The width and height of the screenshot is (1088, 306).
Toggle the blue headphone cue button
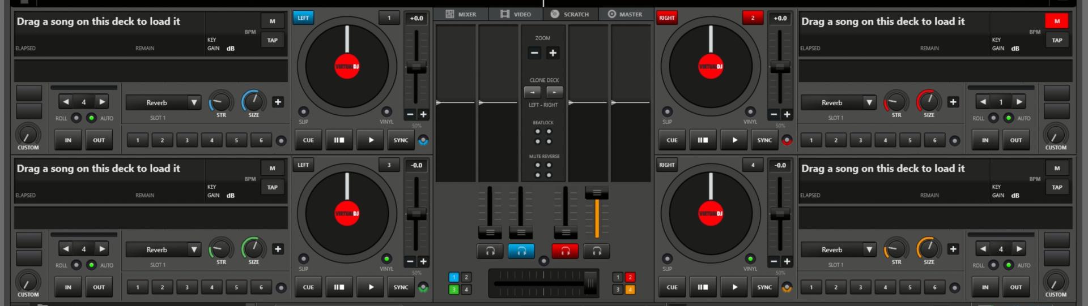(x=521, y=251)
